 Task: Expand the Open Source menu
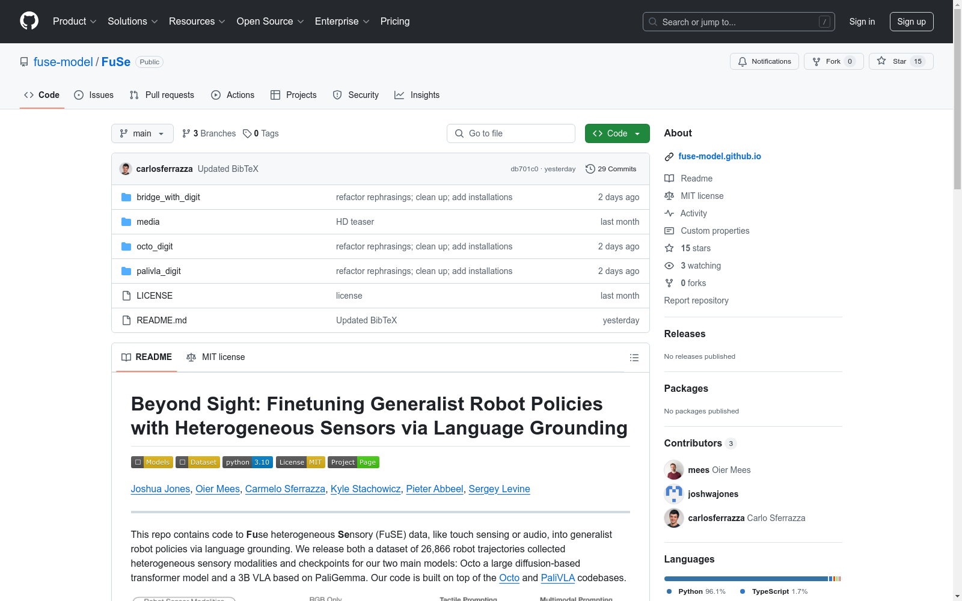point(271,21)
